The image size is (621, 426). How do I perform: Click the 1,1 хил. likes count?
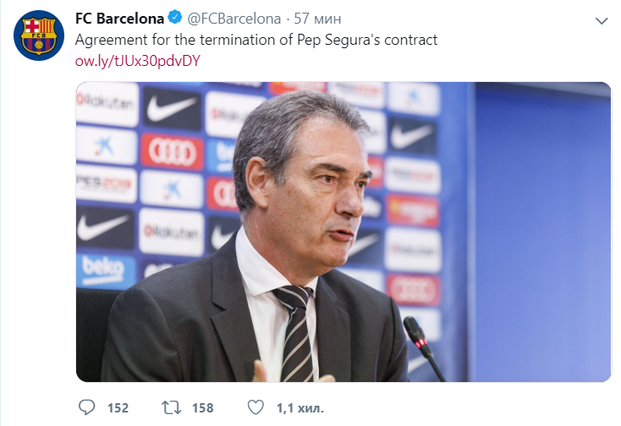pos(300,407)
